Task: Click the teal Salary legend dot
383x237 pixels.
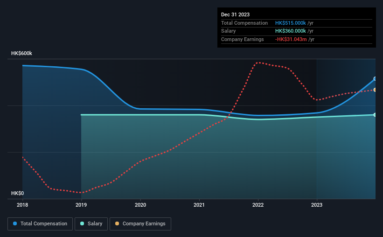Action: [82, 223]
